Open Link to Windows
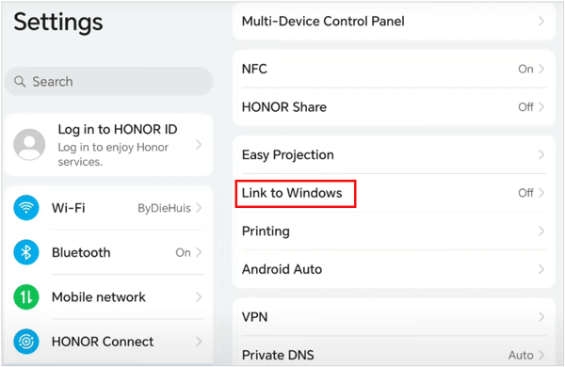Image resolution: width=565 pixels, height=367 pixels. (x=394, y=193)
